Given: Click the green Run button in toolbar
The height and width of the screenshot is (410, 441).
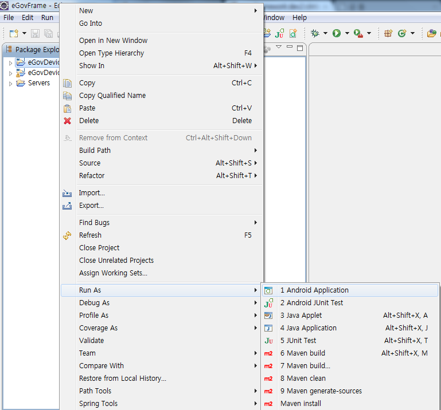Looking at the screenshot, I should [337, 34].
